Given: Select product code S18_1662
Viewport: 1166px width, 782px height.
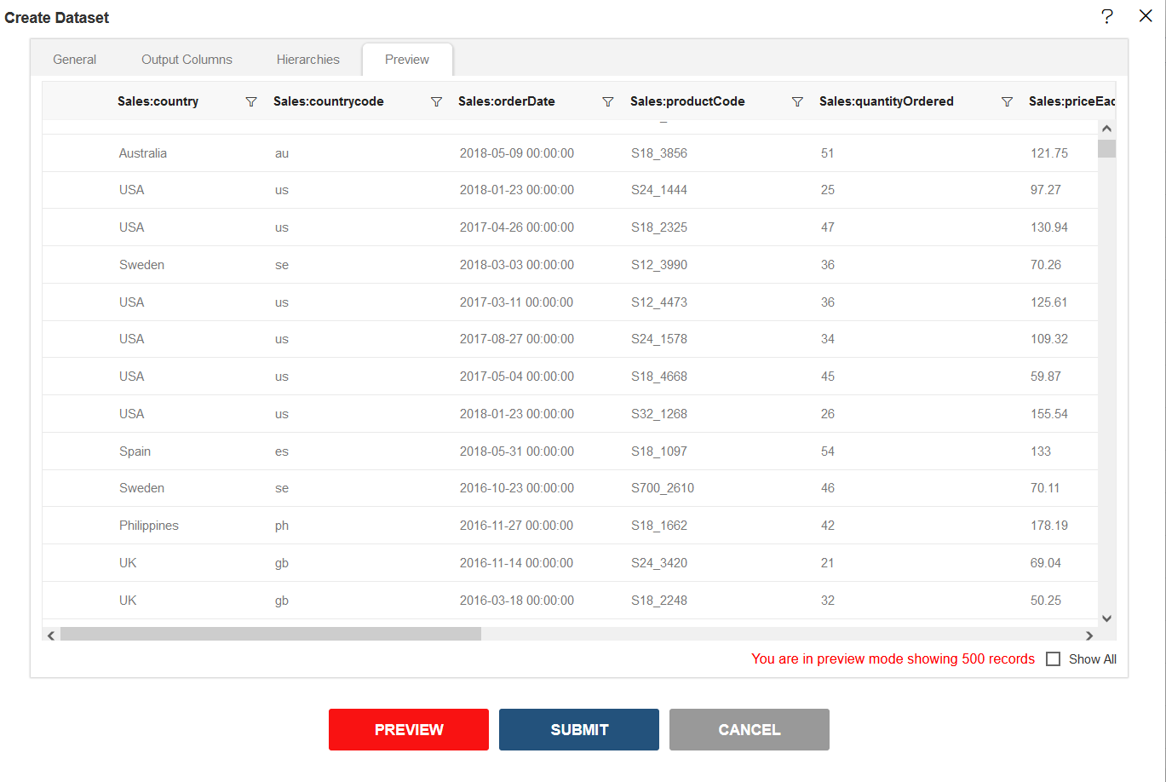Looking at the screenshot, I should pyautogui.click(x=659, y=526).
